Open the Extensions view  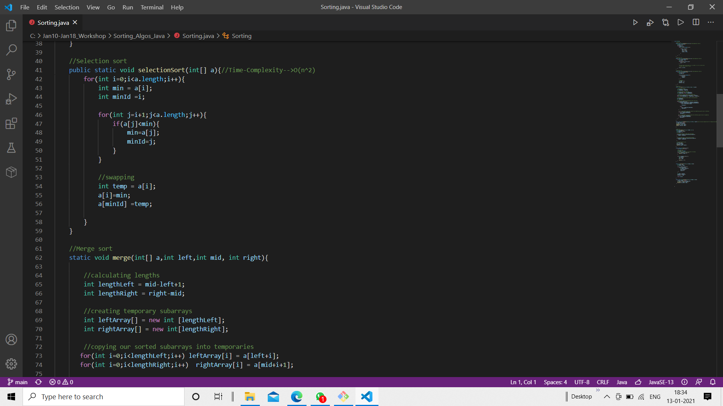[11, 123]
